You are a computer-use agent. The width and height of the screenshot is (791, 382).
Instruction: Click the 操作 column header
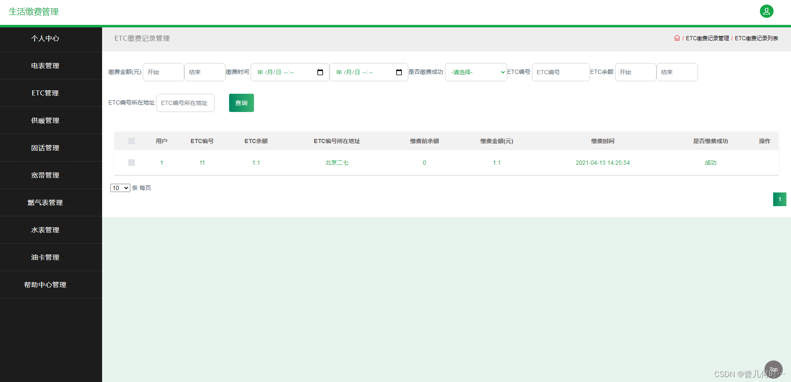pos(764,141)
